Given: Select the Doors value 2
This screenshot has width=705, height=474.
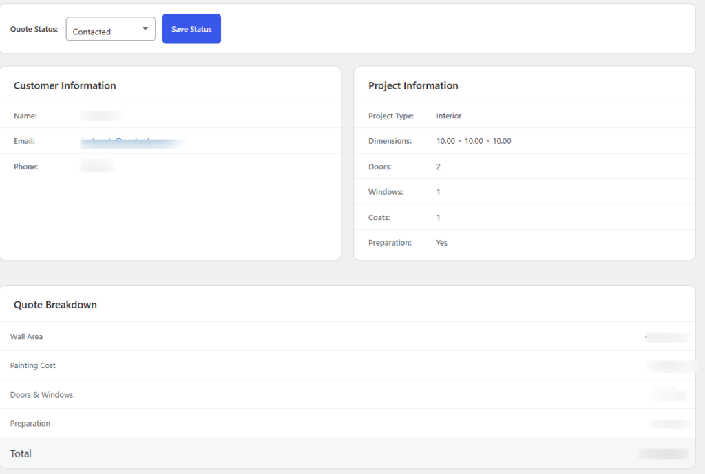Looking at the screenshot, I should [x=439, y=166].
